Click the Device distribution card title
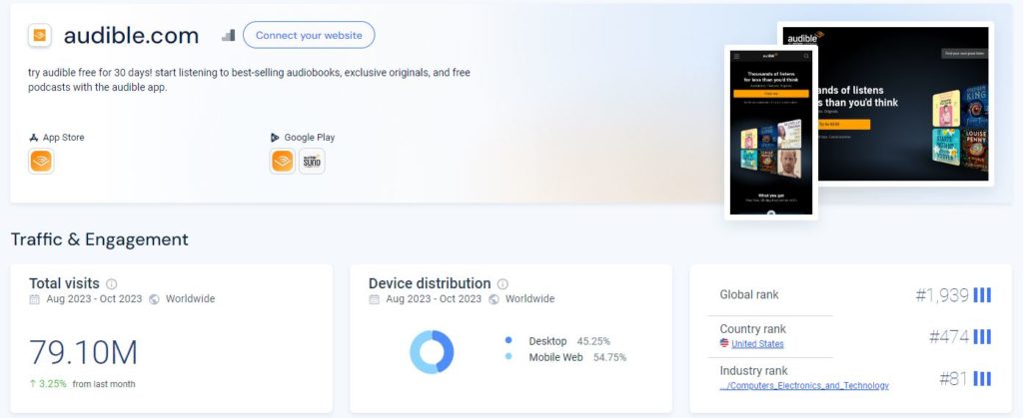This screenshot has height=418, width=1023. point(430,284)
